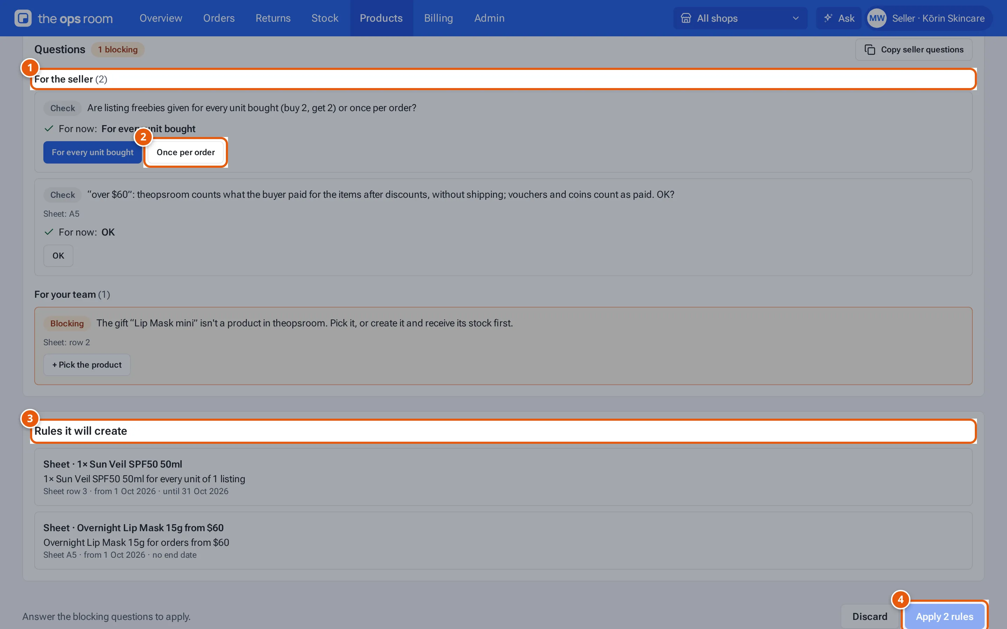Copy seller questions

pyautogui.click(x=914, y=50)
